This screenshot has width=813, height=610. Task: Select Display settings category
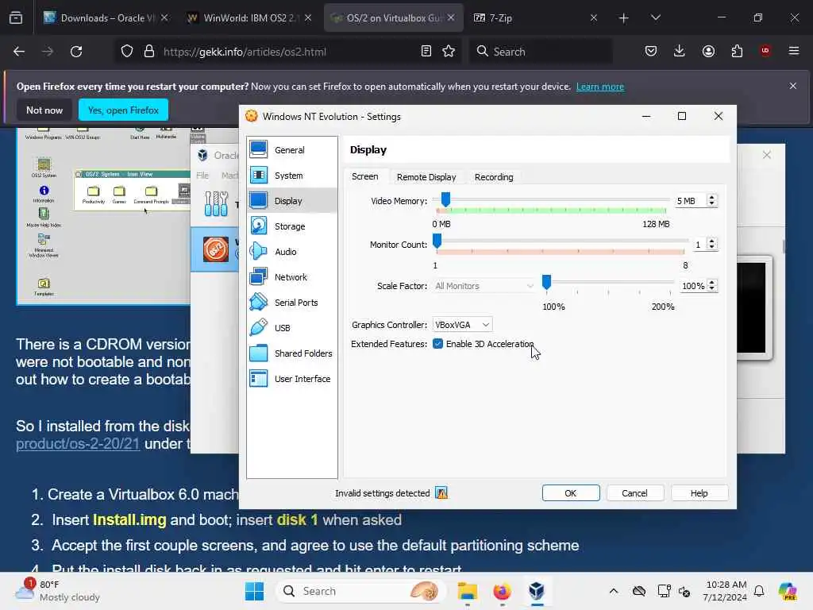[x=292, y=201]
